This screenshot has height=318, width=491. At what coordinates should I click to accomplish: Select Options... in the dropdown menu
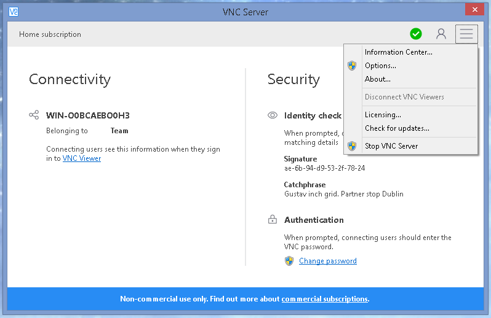coord(380,66)
